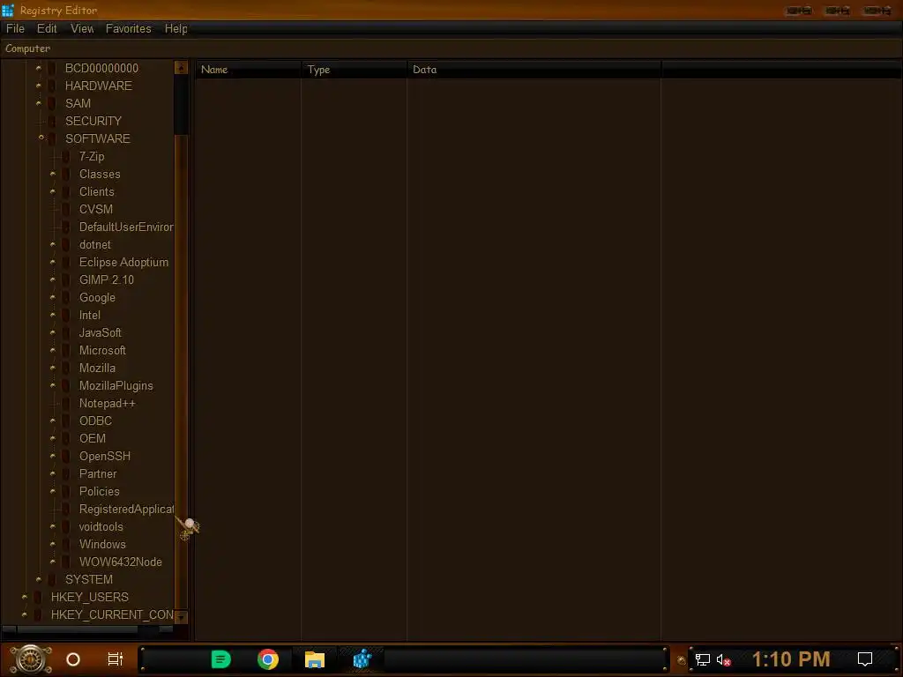Click the folder icon beside HARDWARE
This screenshot has width=903, height=677.
click(x=52, y=86)
